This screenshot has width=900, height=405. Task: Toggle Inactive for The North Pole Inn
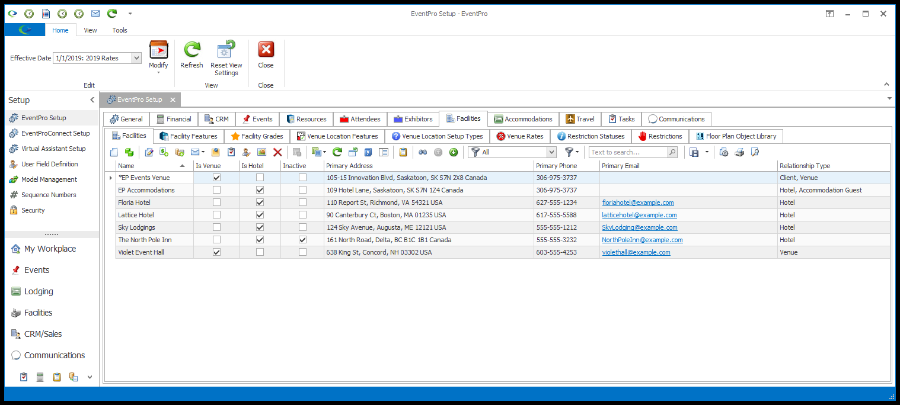(302, 240)
